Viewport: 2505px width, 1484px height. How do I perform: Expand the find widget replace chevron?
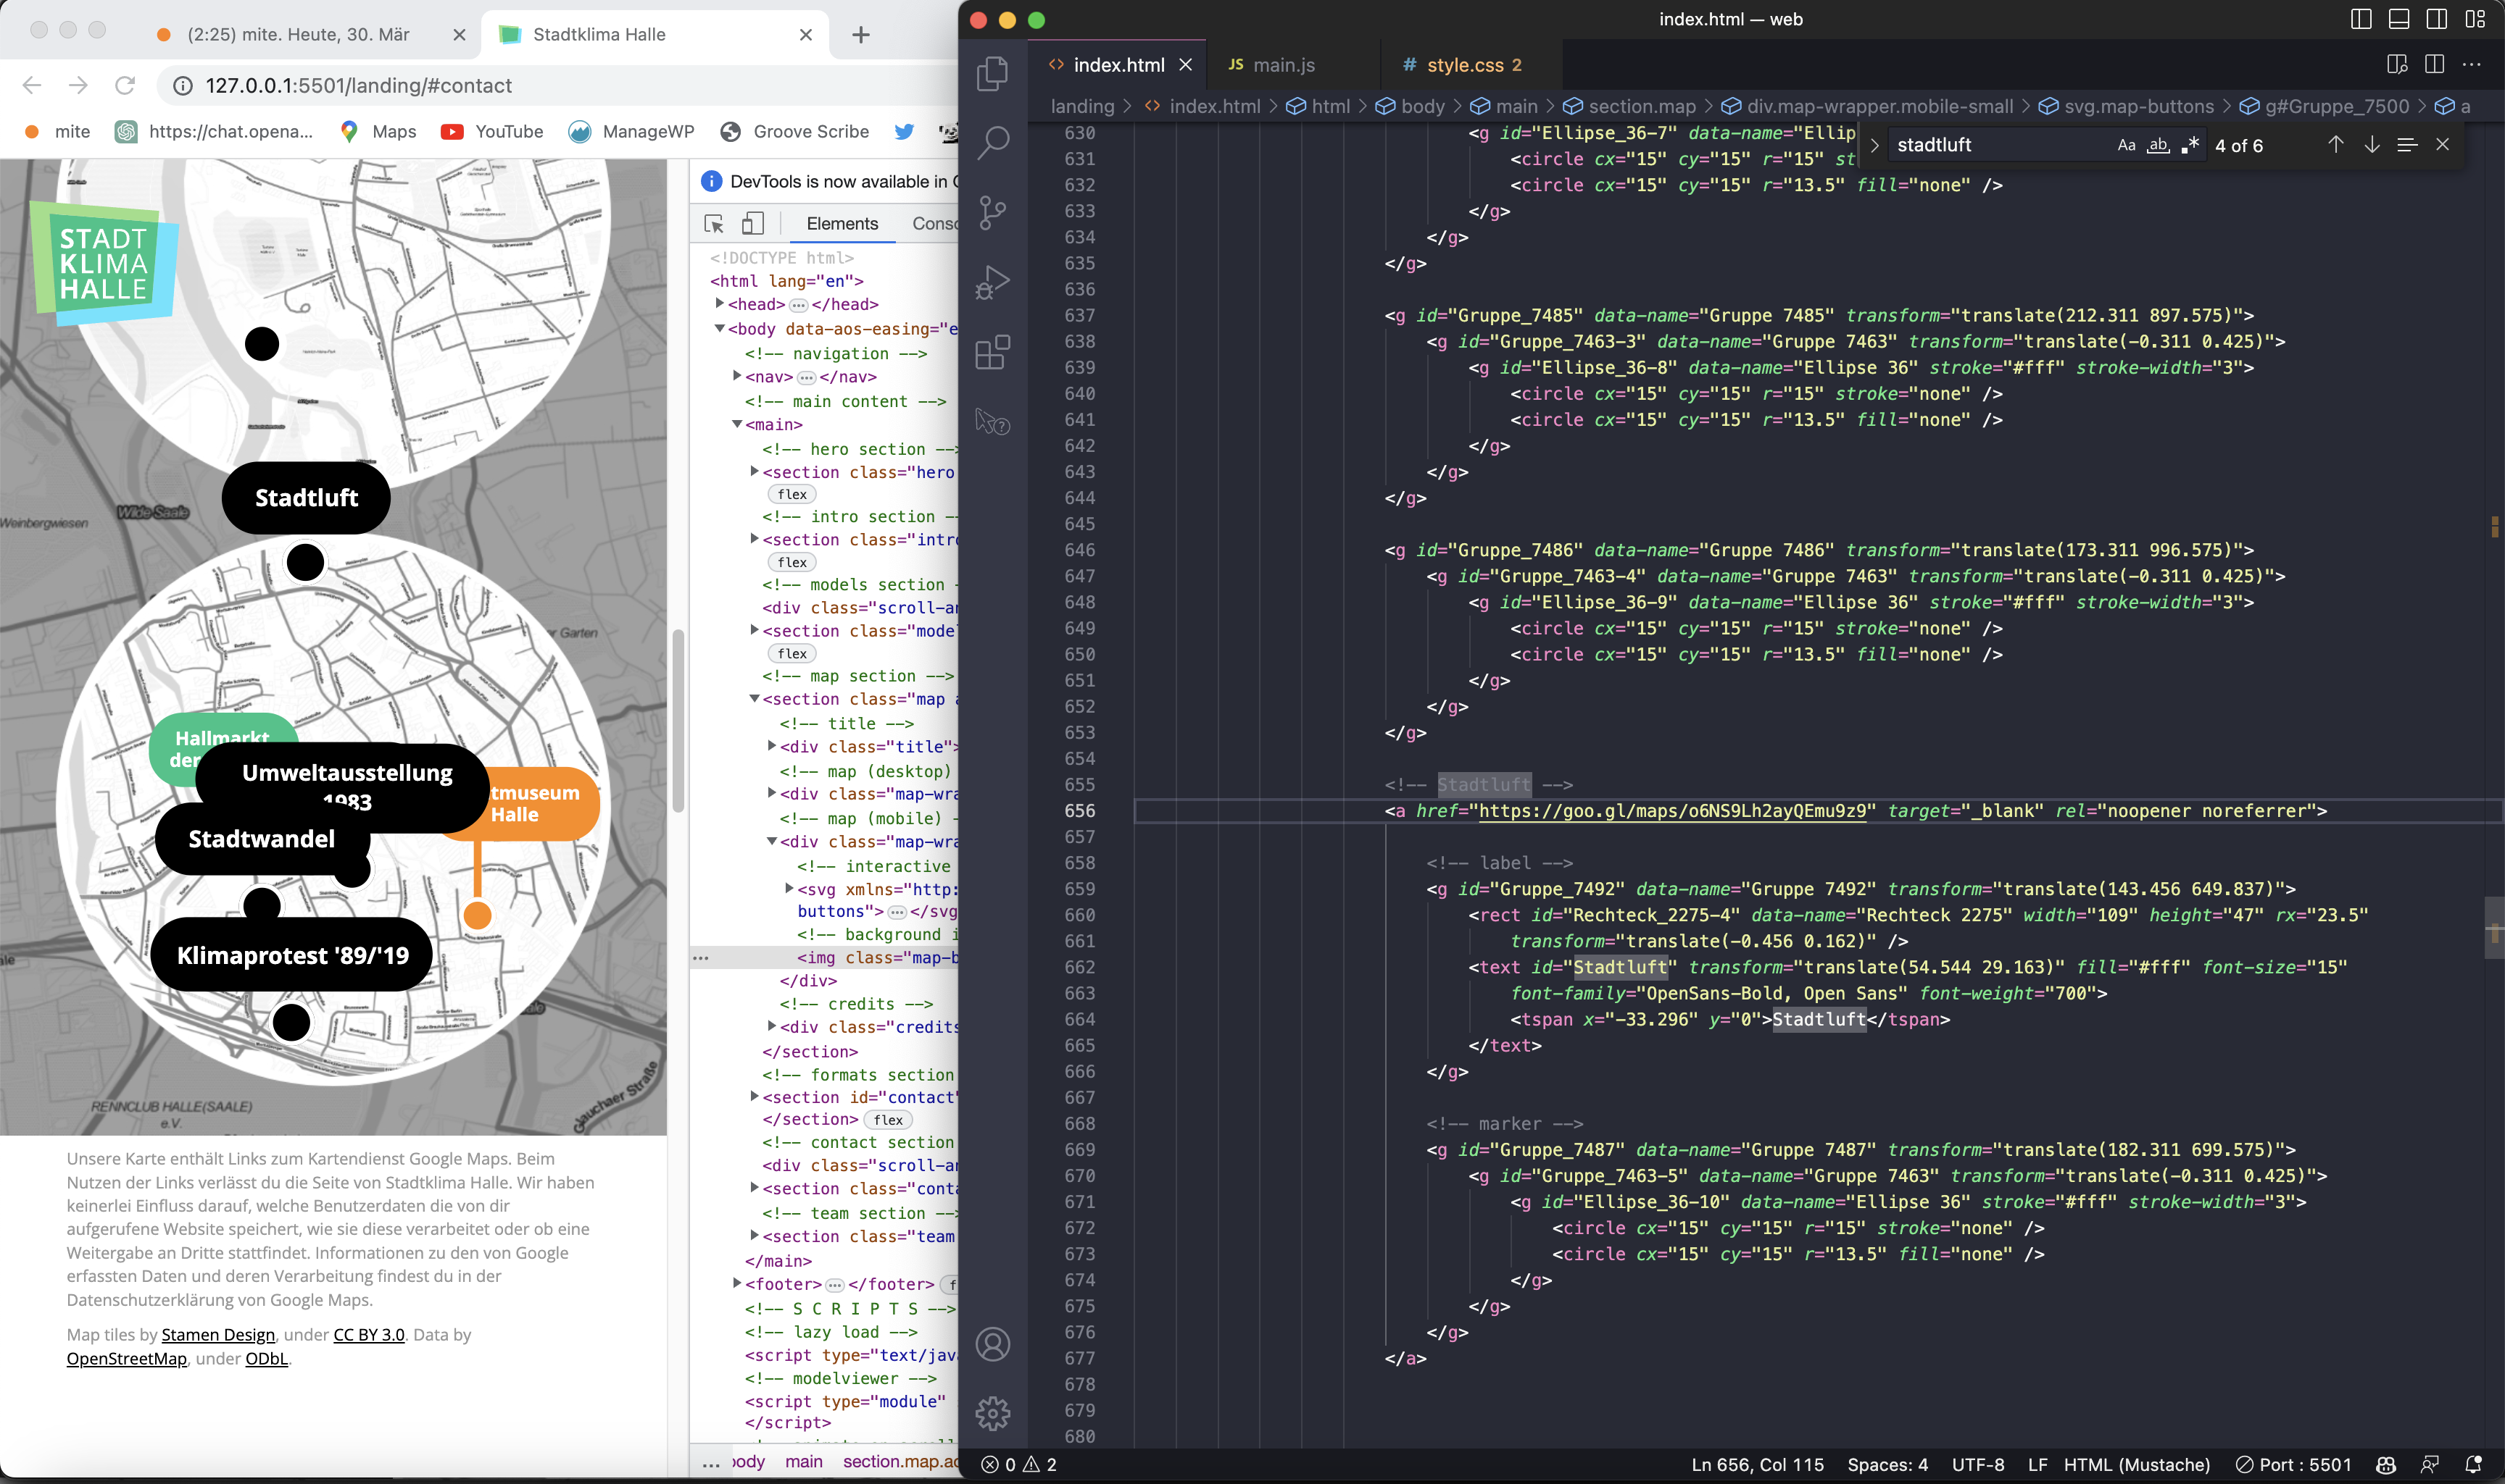pyautogui.click(x=1874, y=145)
